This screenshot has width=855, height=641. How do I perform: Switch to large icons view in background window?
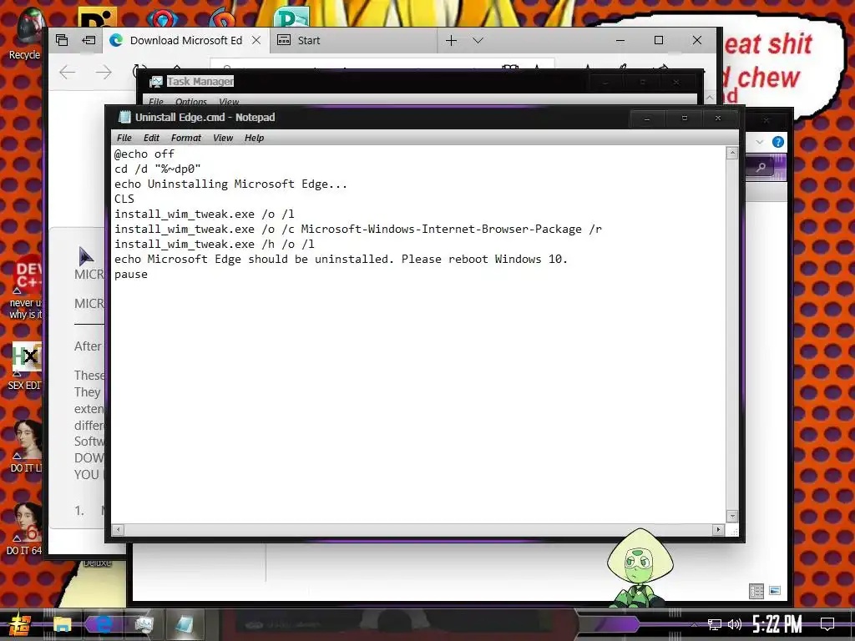[x=775, y=591]
